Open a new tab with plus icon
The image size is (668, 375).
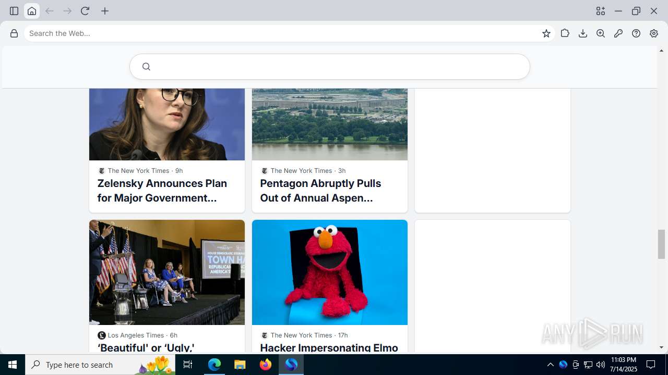[x=105, y=11]
